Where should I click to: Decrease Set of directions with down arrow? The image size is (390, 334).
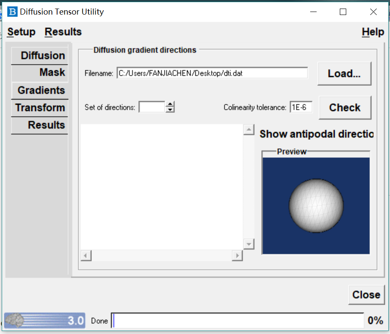[170, 110]
